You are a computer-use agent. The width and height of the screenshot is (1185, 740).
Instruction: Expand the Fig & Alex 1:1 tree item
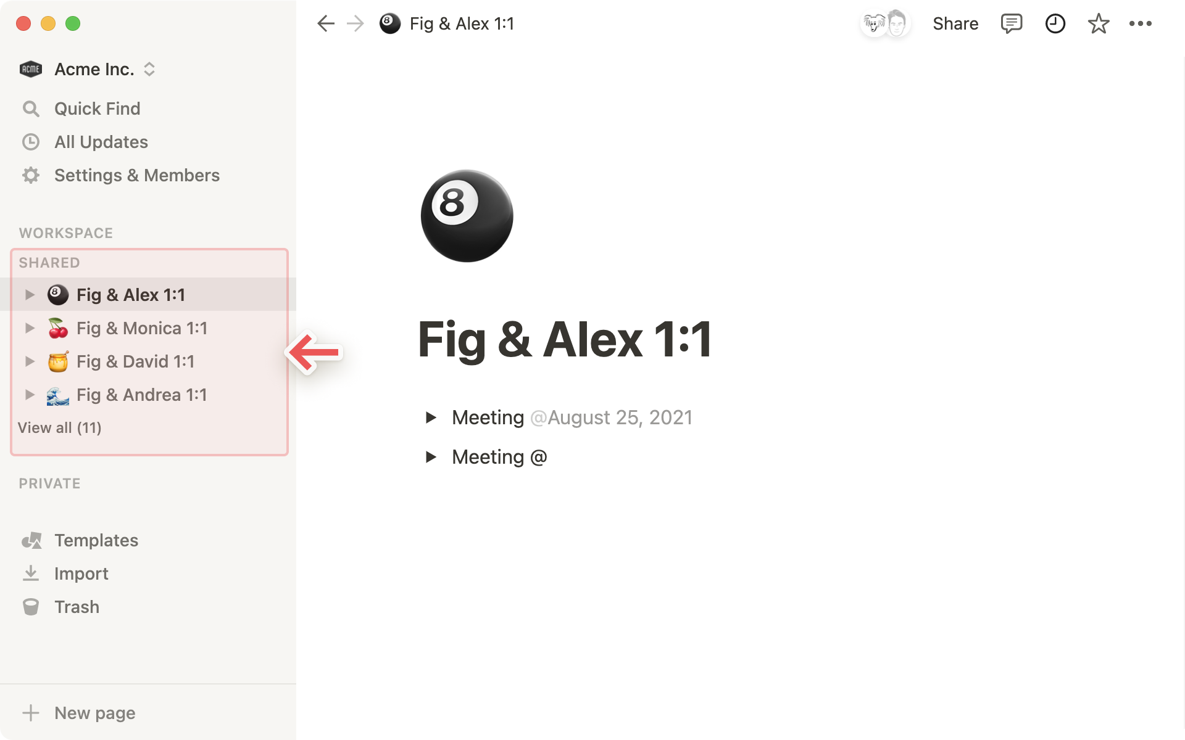pyautogui.click(x=31, y=294)
